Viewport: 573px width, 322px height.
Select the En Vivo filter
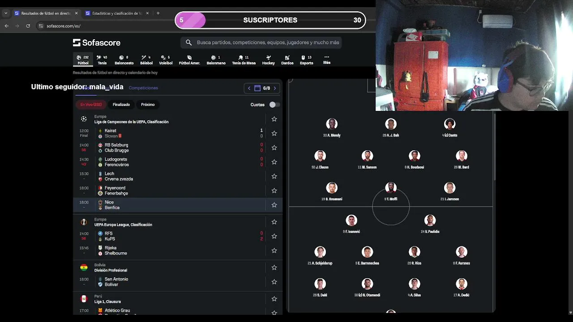click(x=91, y=105)
